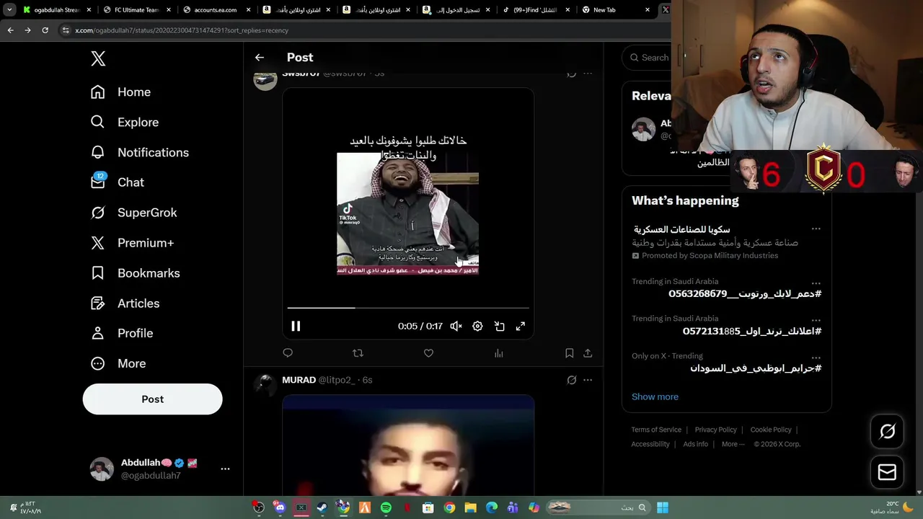Open Profile in the sidebar
The image size is (923, 519).
point(122,333)
